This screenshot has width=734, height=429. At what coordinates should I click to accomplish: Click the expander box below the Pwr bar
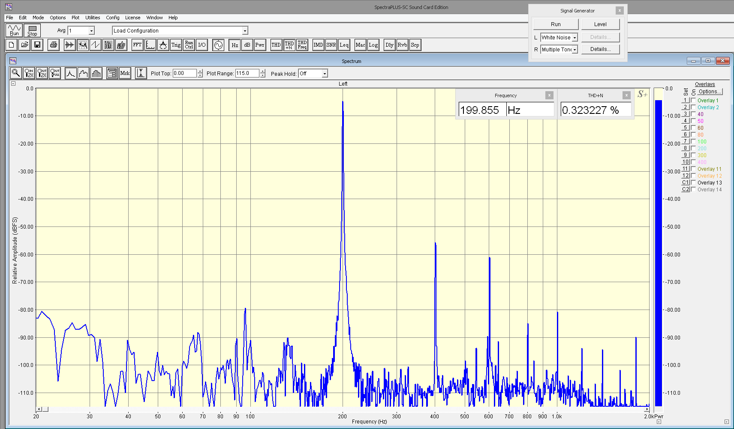click(x=659, y=422)
